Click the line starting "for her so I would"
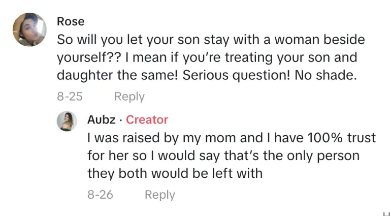 point(223,155)
